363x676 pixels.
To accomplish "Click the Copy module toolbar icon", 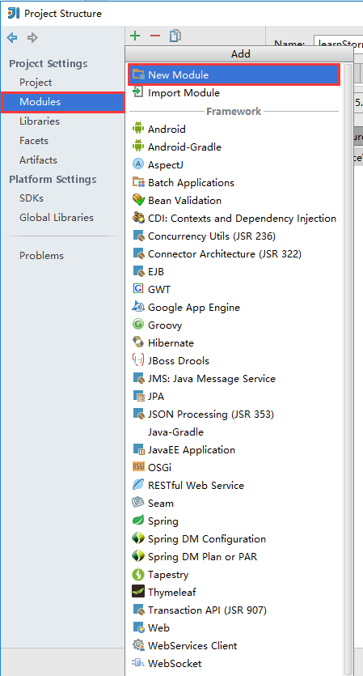I will (175, 36).
